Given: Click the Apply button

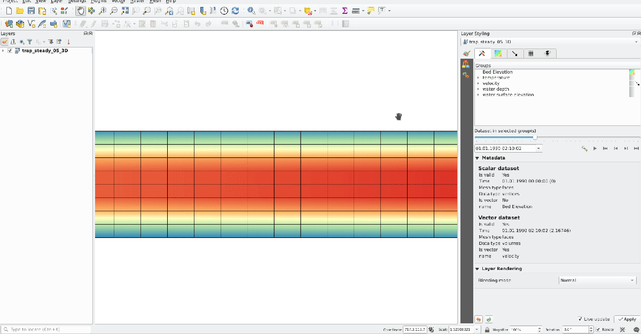Looking at the screenshot, I should click(x=627, y=319).
